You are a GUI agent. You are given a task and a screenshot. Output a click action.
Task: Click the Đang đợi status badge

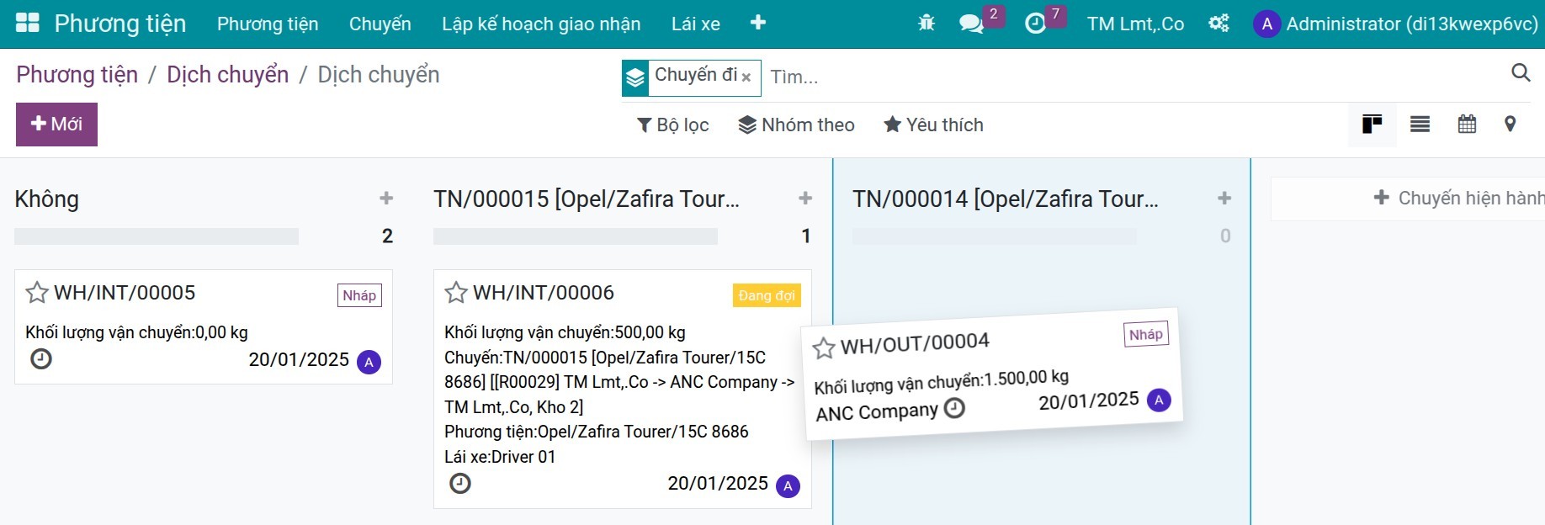(767, 295)
